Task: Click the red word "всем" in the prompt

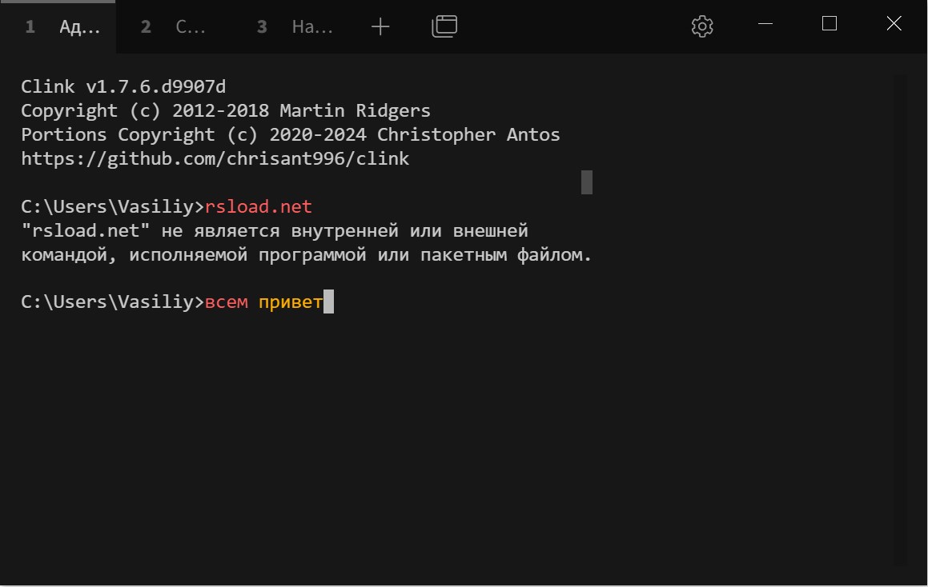Action: pyautogui.click(x=227, y=303)
